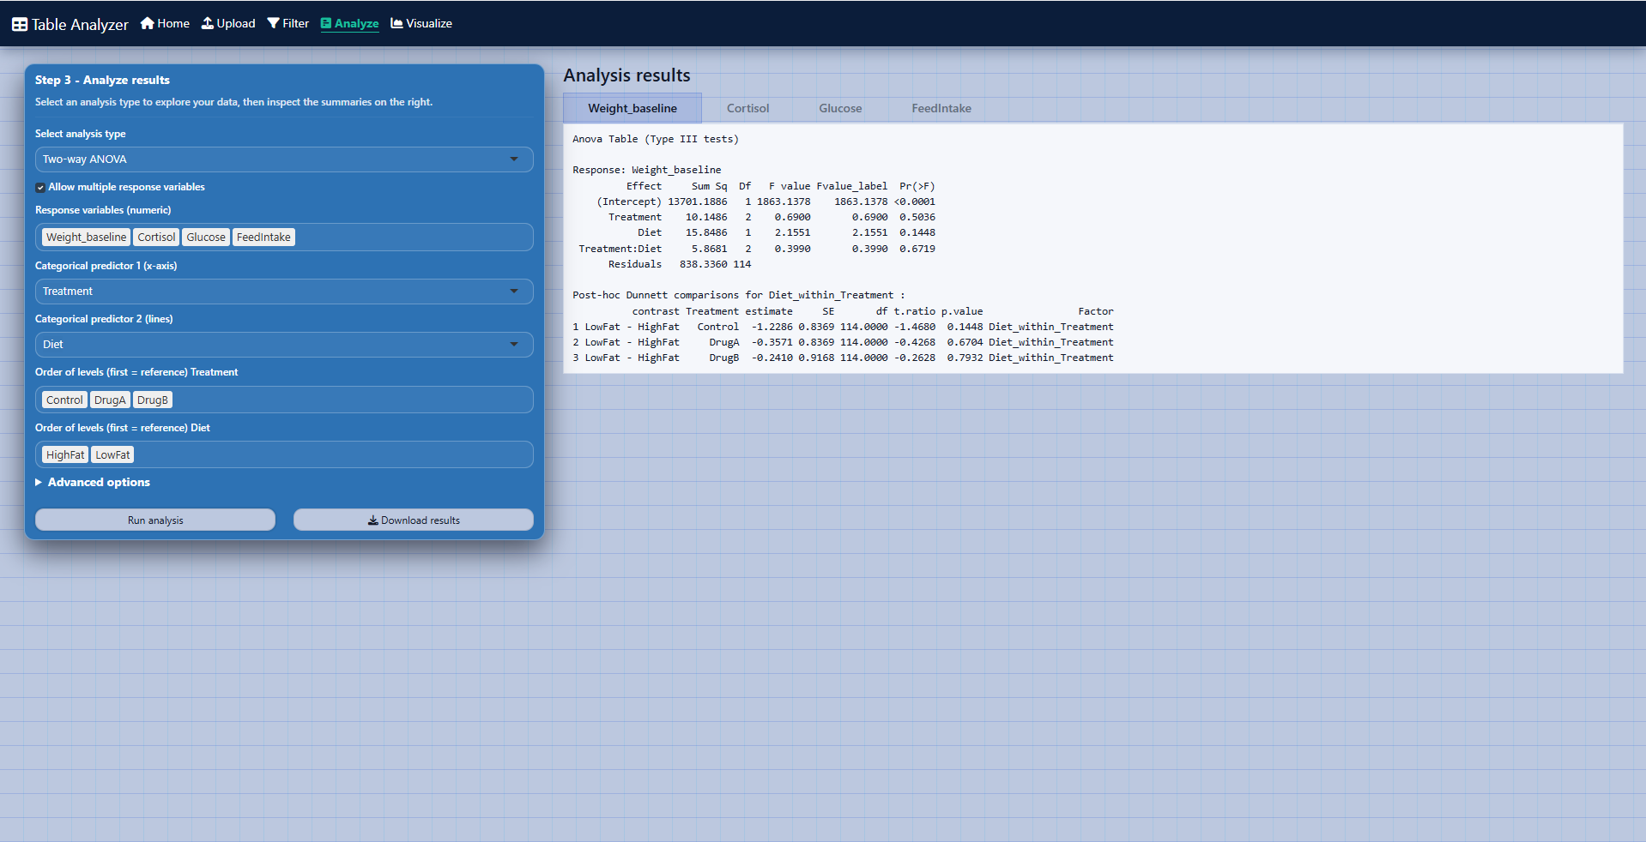Viewport: 1646px width, 842px height.
Task: Click the HighFat diet level chip
Action: point(64,454)
